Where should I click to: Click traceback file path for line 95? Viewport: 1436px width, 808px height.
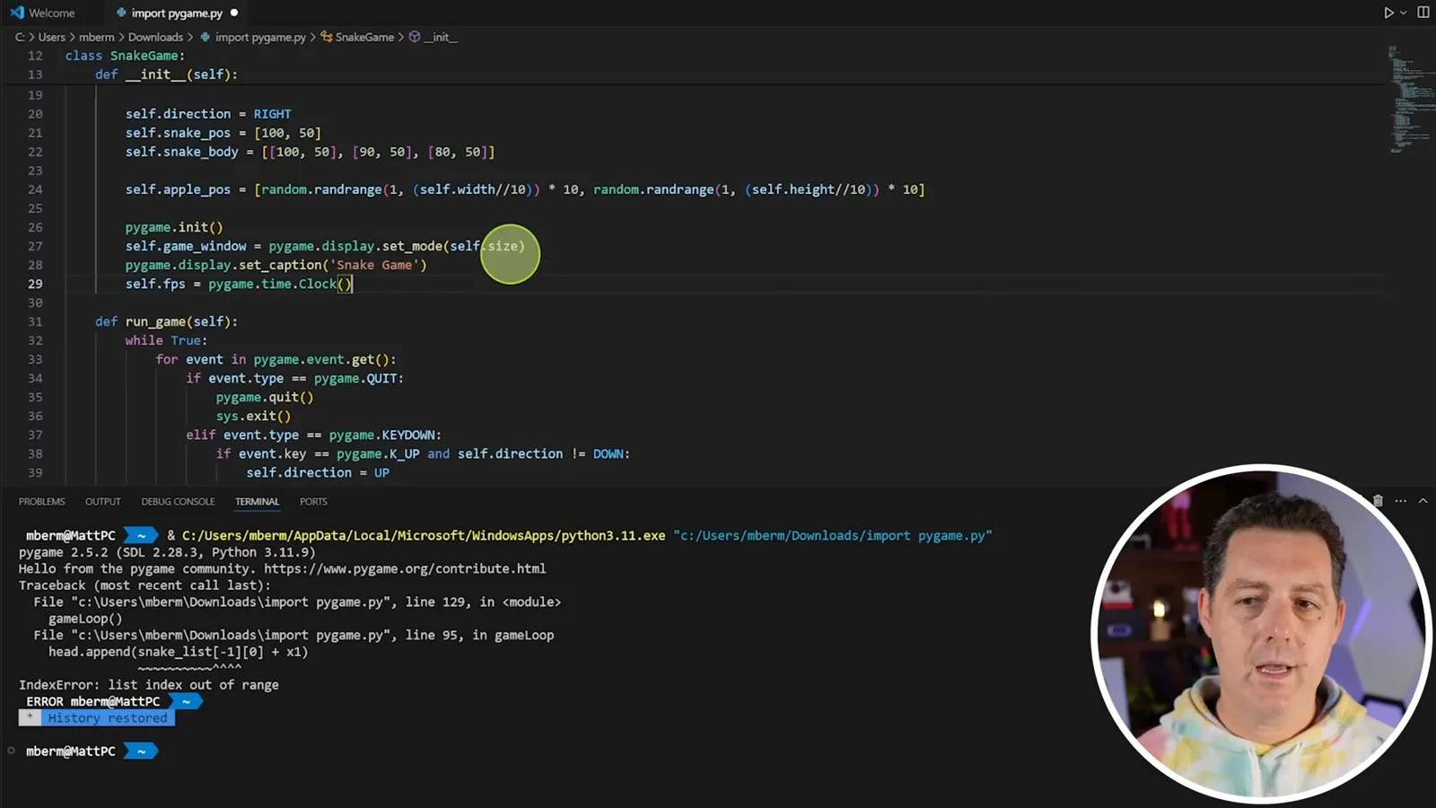pyautogui.click(x=232, y=635)
